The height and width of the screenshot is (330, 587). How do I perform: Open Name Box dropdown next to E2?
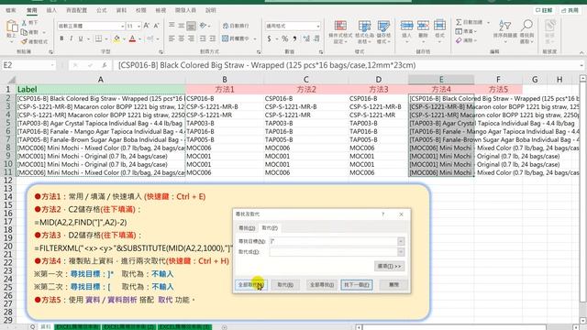[x=52, y=65]
